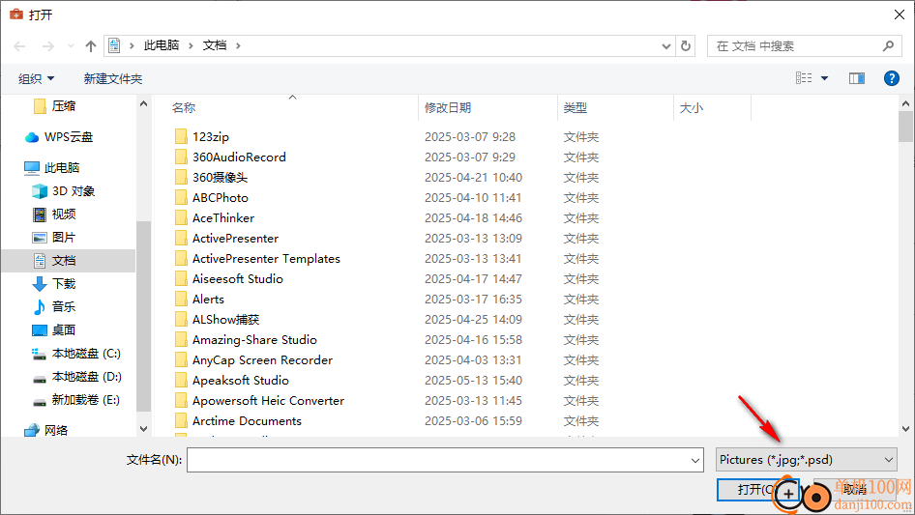Select 文档 in the sidebar
915x515 pixels.
[x=69, y=261]
